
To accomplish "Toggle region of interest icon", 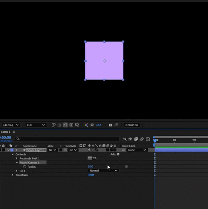I will click(x=71, y=125).
